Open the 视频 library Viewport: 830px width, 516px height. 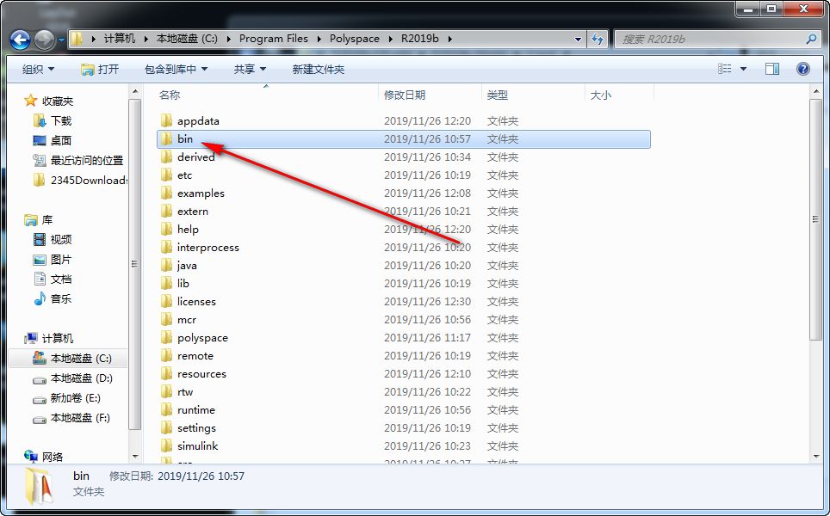[60, 239]
